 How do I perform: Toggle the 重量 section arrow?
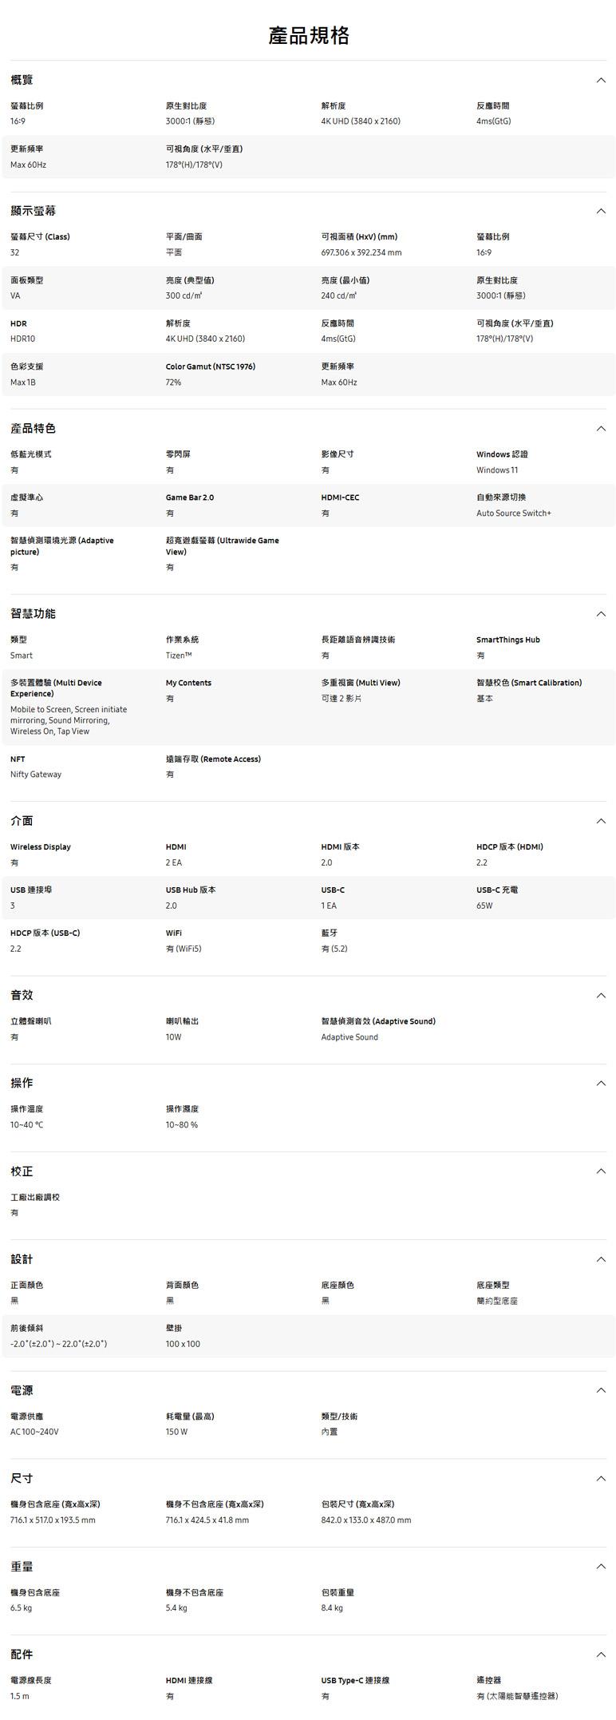click(x=601, y=1567)
